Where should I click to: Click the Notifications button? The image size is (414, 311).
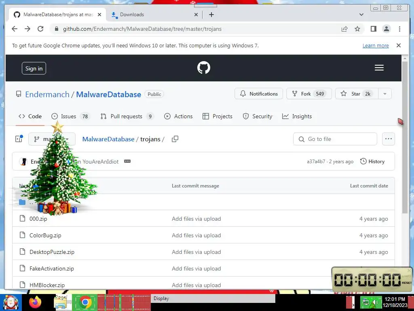[258, 94]
